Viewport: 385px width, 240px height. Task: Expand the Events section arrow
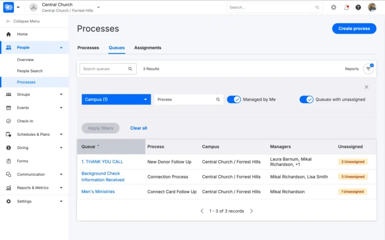tap(61, 108)
